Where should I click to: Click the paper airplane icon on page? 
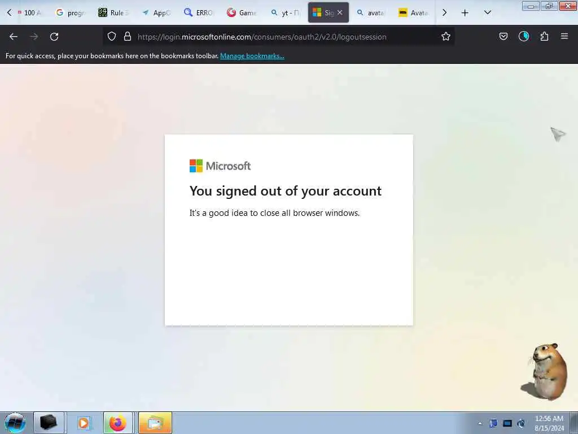coord(558,134)
